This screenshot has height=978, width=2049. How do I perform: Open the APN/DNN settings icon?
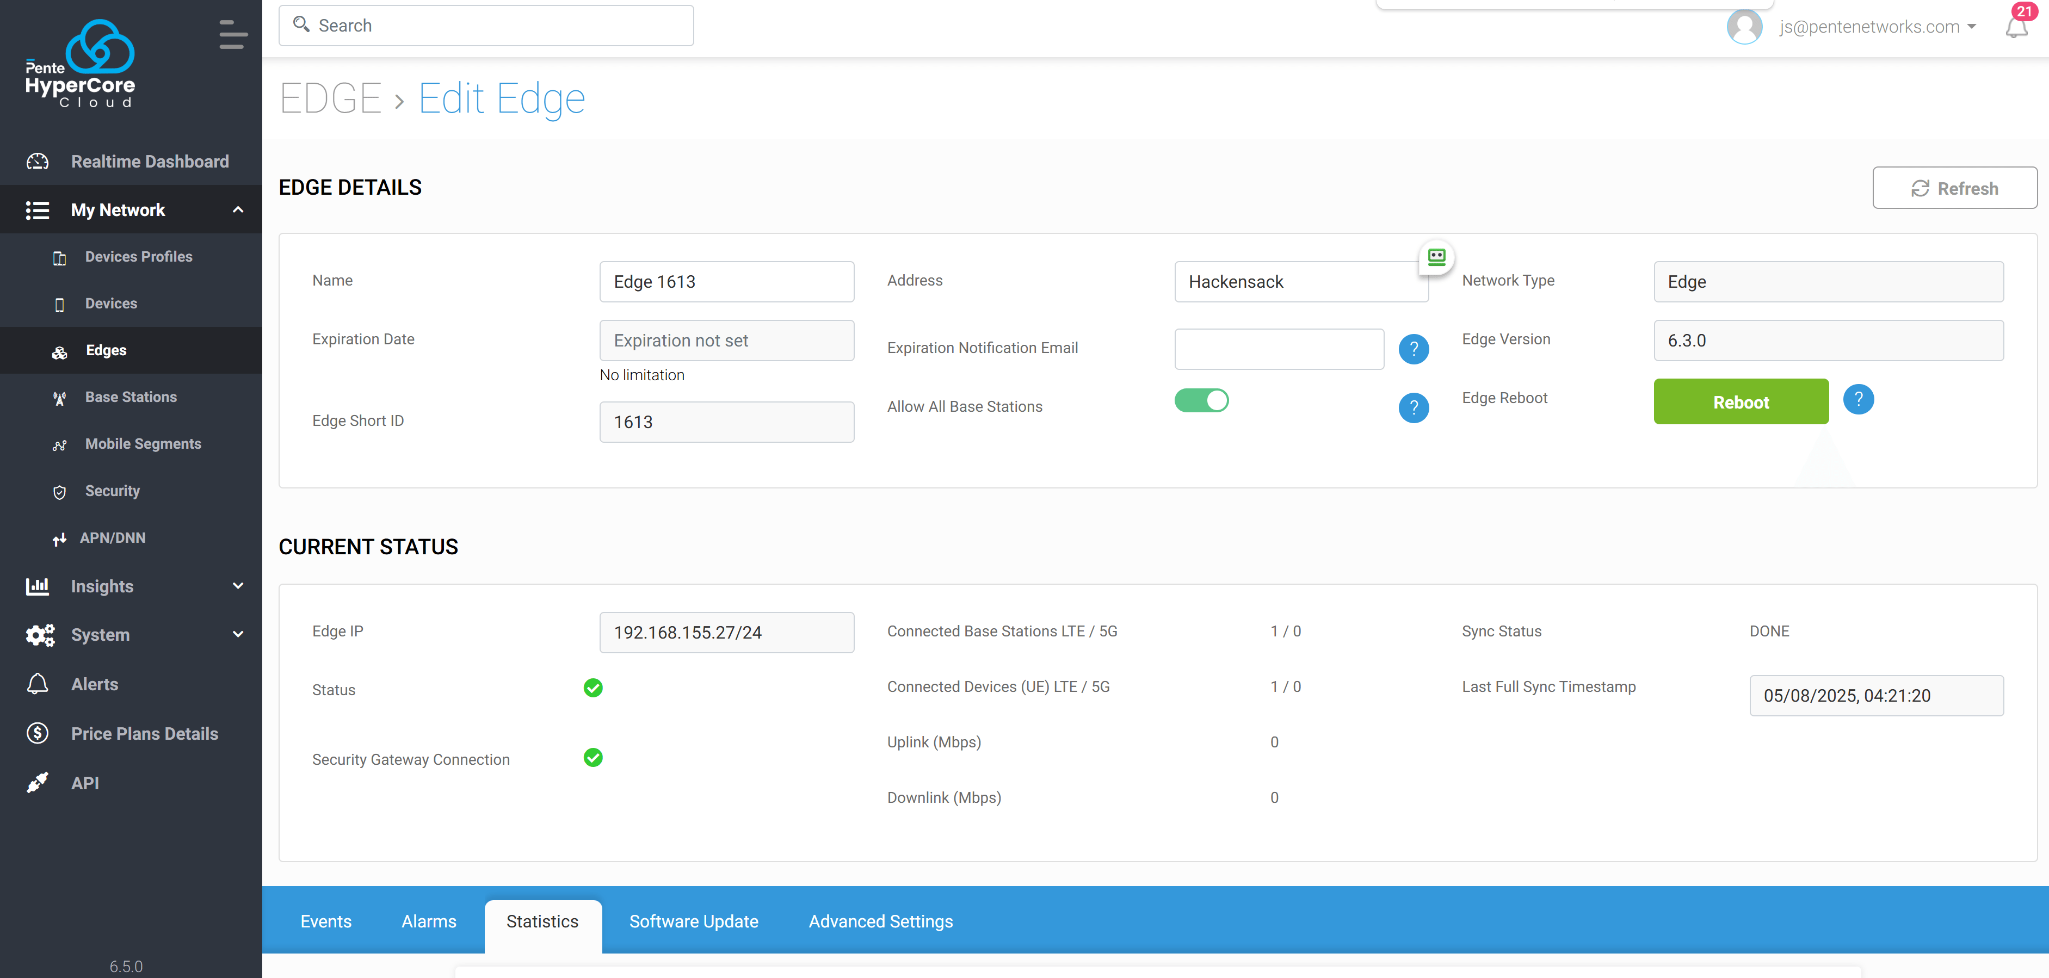point(60,537)
